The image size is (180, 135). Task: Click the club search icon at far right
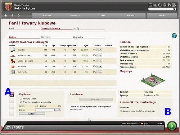[174, 5]
